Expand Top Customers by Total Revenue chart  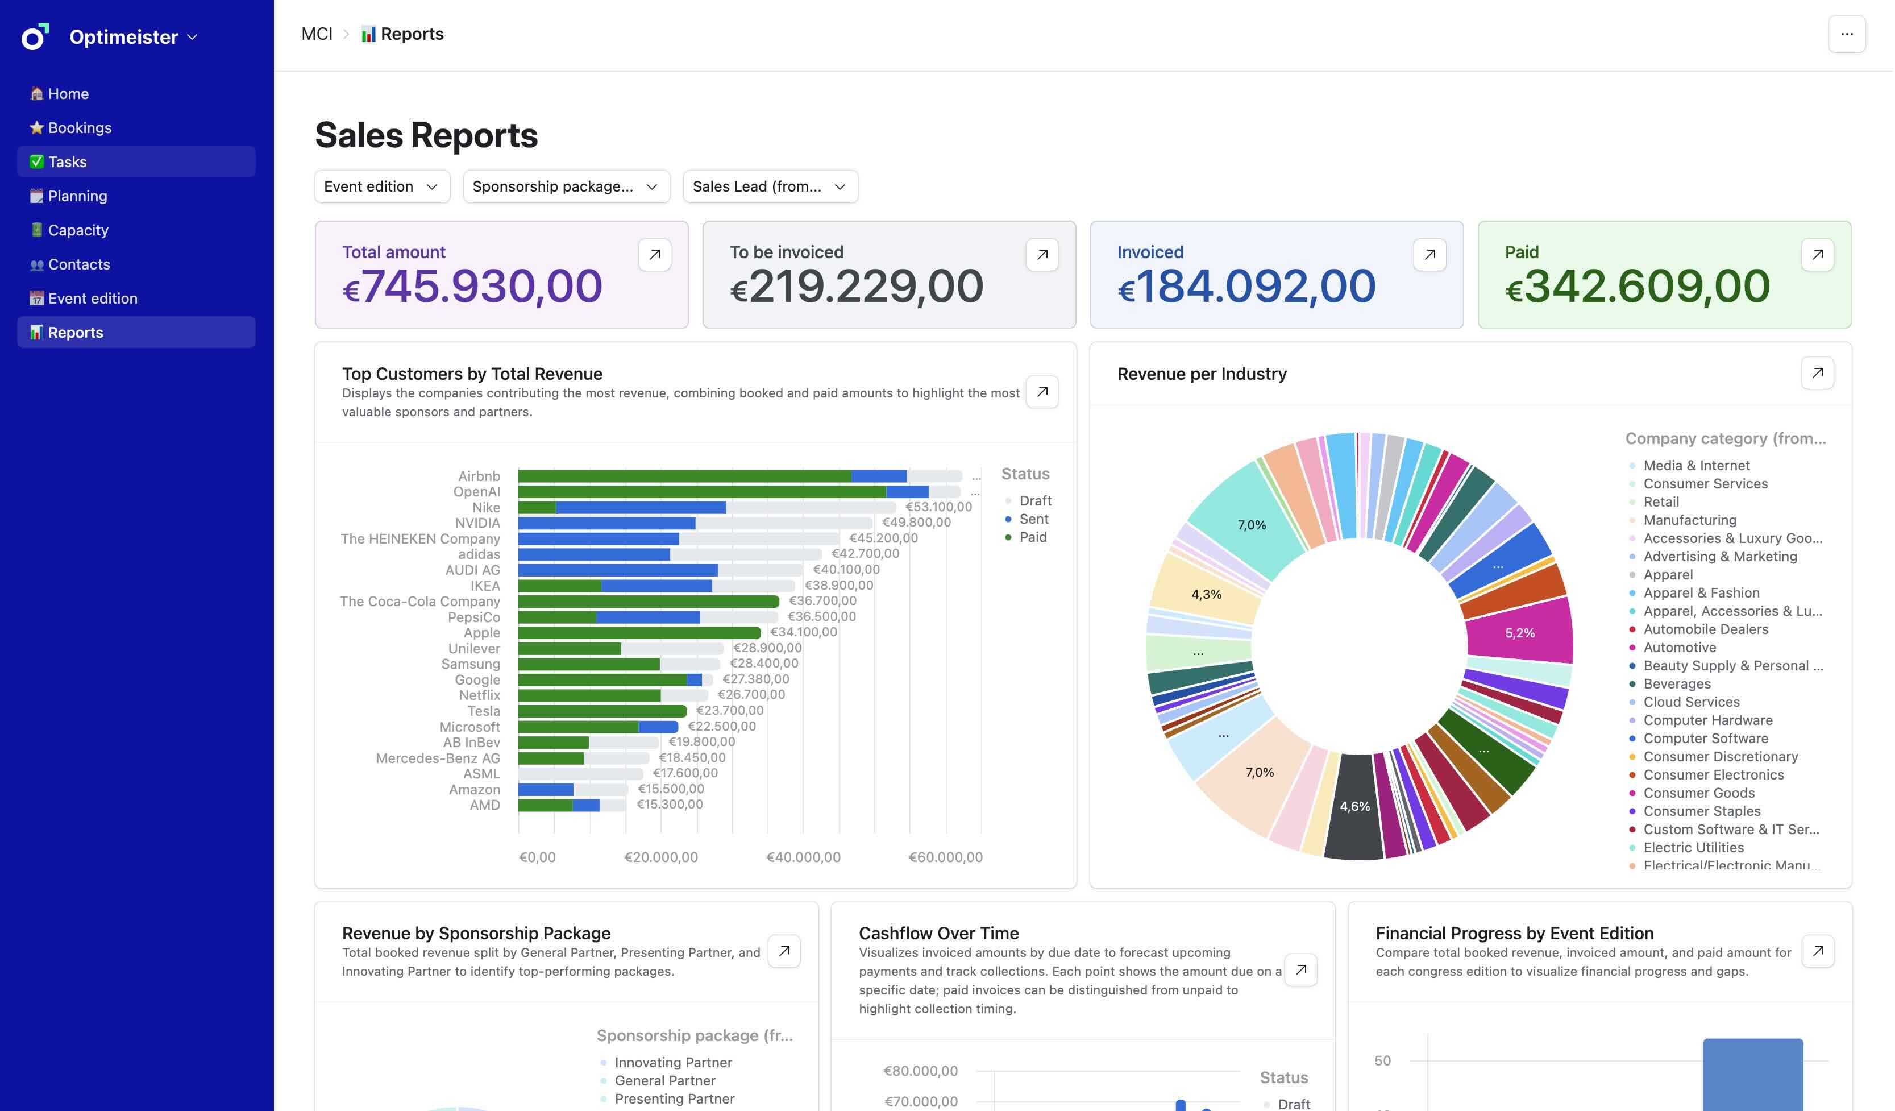pyautogui.click(x=1041, y=392)
